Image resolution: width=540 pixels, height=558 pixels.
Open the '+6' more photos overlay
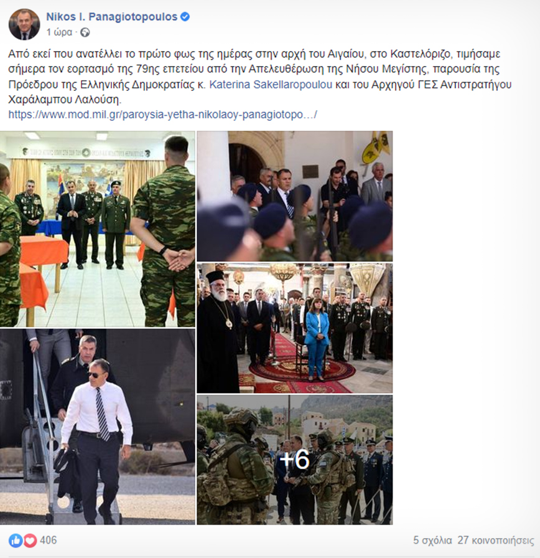pos(295,460)
